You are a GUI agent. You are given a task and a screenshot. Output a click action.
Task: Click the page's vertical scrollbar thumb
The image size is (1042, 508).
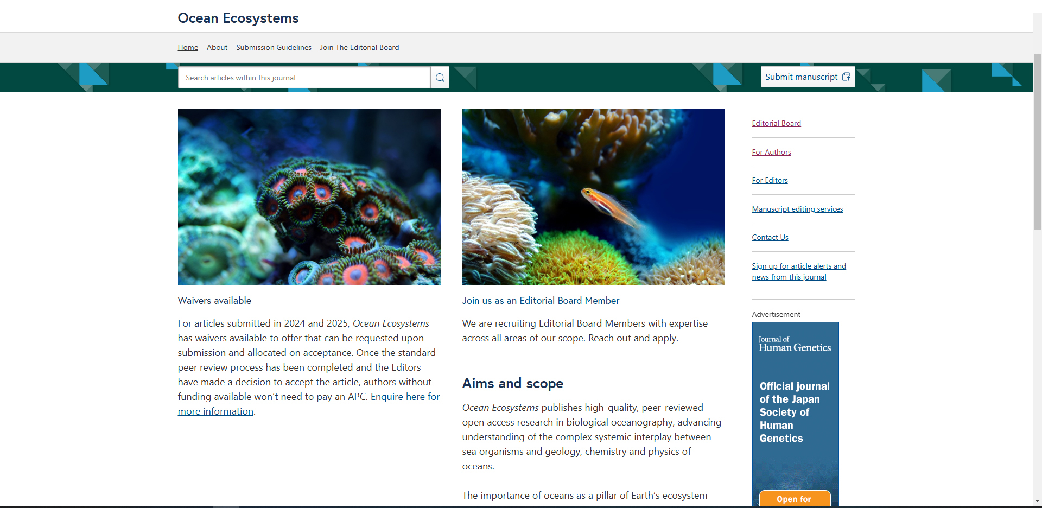1037,141
